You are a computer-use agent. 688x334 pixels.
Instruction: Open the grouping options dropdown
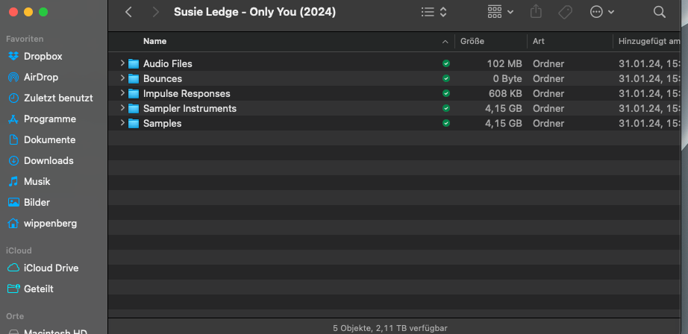[500, 12]
